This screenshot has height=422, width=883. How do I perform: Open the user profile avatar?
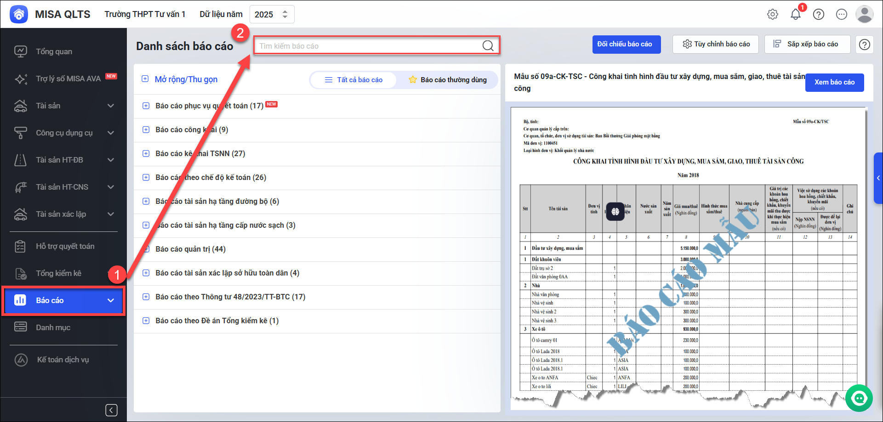865,14
